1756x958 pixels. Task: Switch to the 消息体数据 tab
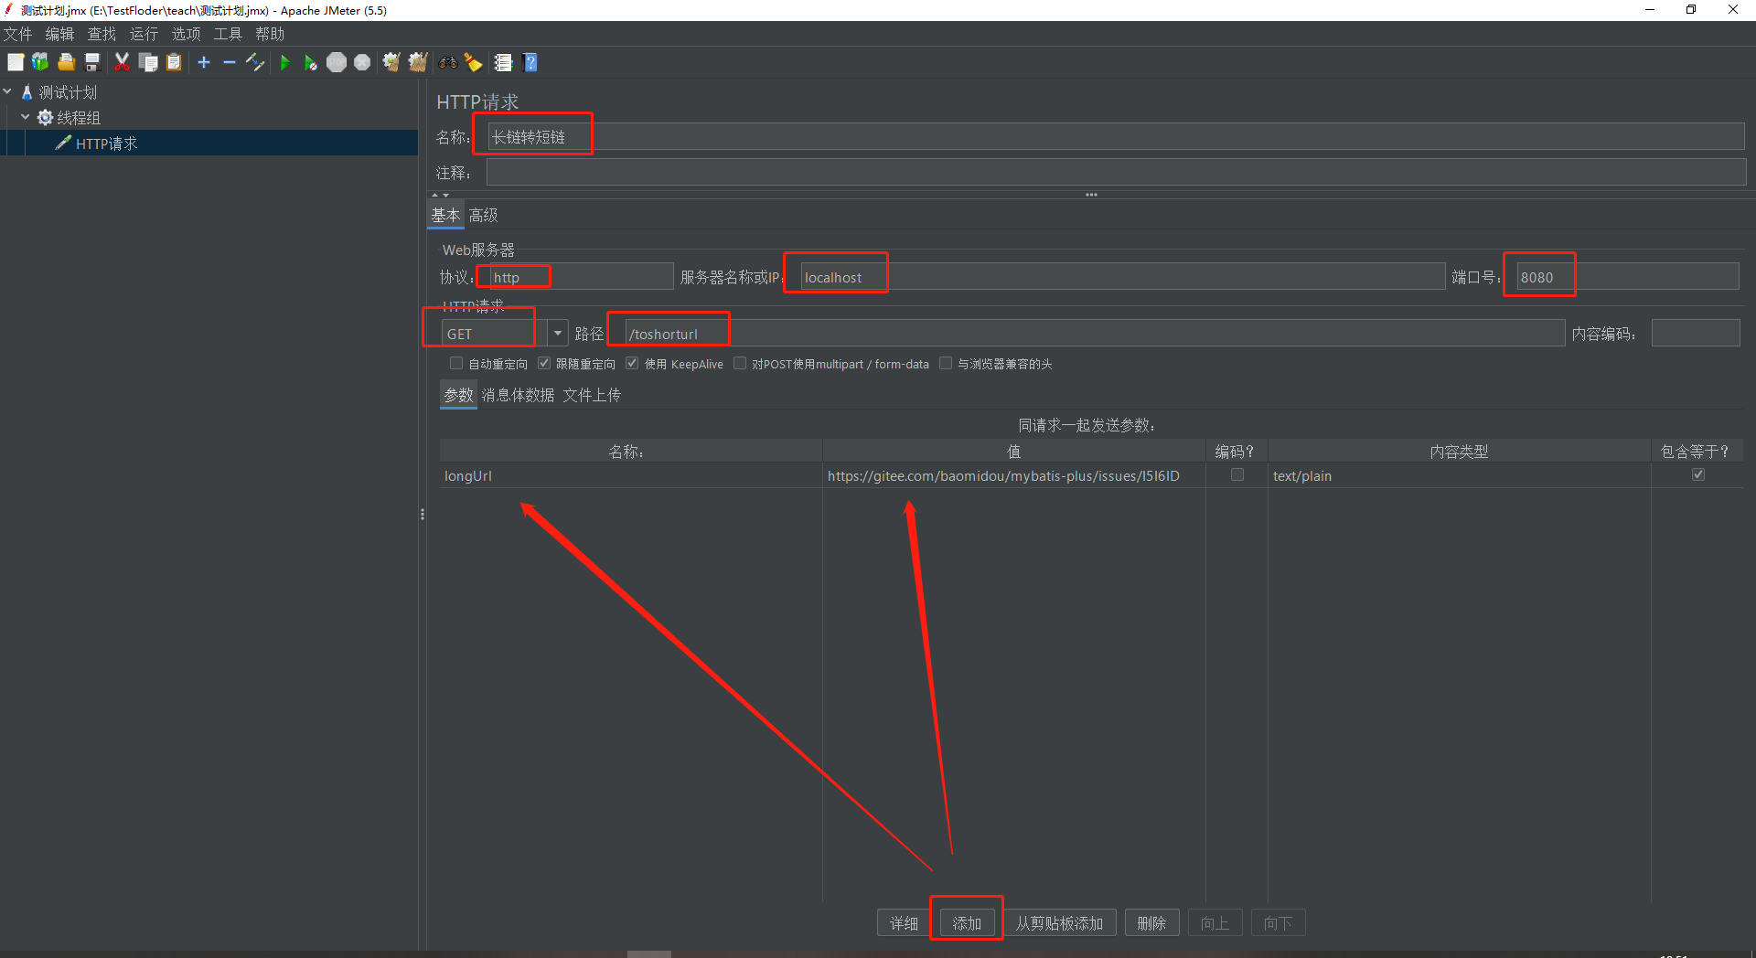coord(518,395)
